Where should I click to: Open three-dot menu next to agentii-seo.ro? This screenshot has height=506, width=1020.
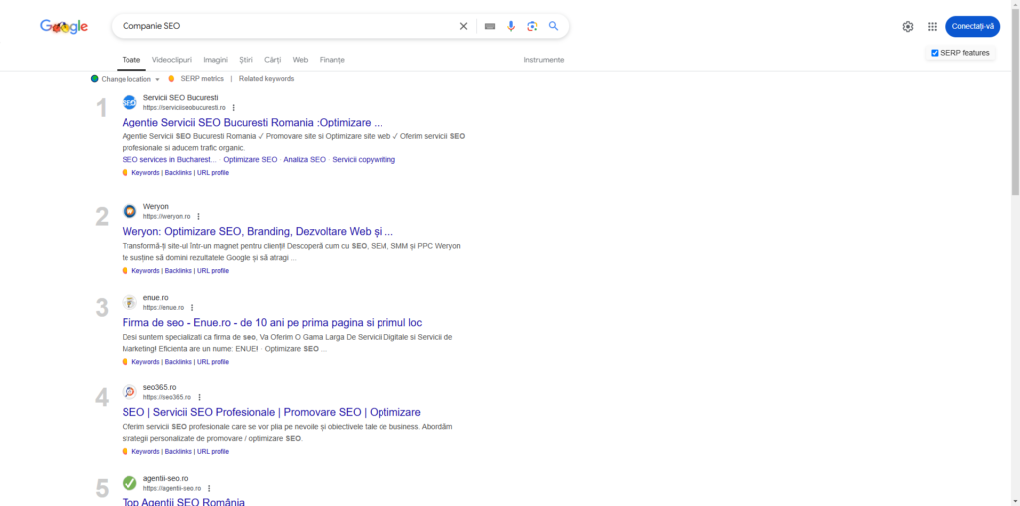click(209, 488)
